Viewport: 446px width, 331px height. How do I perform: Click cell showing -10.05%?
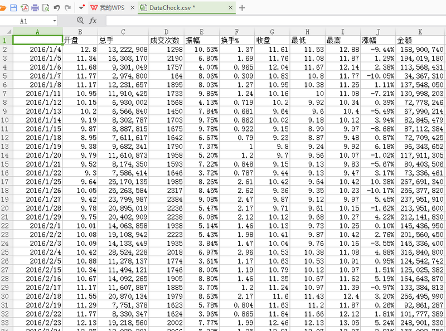pos(378,76)
